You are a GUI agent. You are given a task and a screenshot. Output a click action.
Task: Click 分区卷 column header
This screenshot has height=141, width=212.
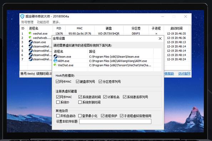point(136,28)
